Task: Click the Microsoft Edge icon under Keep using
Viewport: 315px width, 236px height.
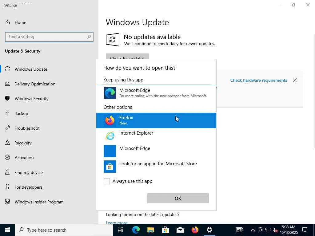Action: (110, 93)
